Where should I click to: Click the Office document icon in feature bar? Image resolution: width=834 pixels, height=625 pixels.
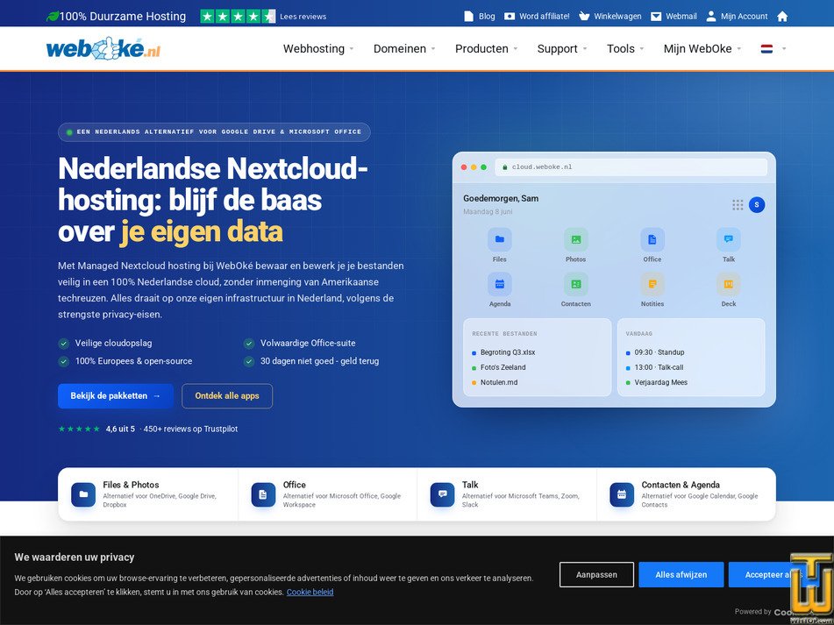click(263, 494)
